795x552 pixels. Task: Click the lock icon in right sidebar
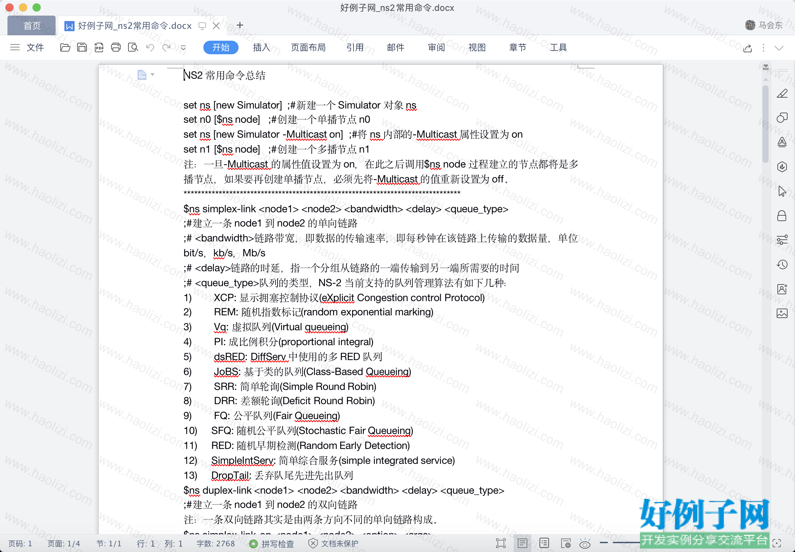coord(782,216)
